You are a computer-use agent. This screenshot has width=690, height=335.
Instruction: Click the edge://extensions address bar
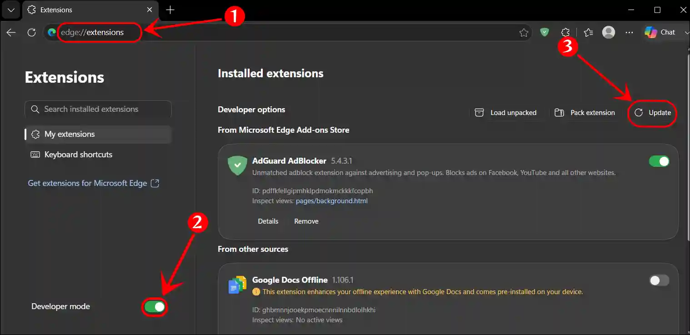point(287,32)
